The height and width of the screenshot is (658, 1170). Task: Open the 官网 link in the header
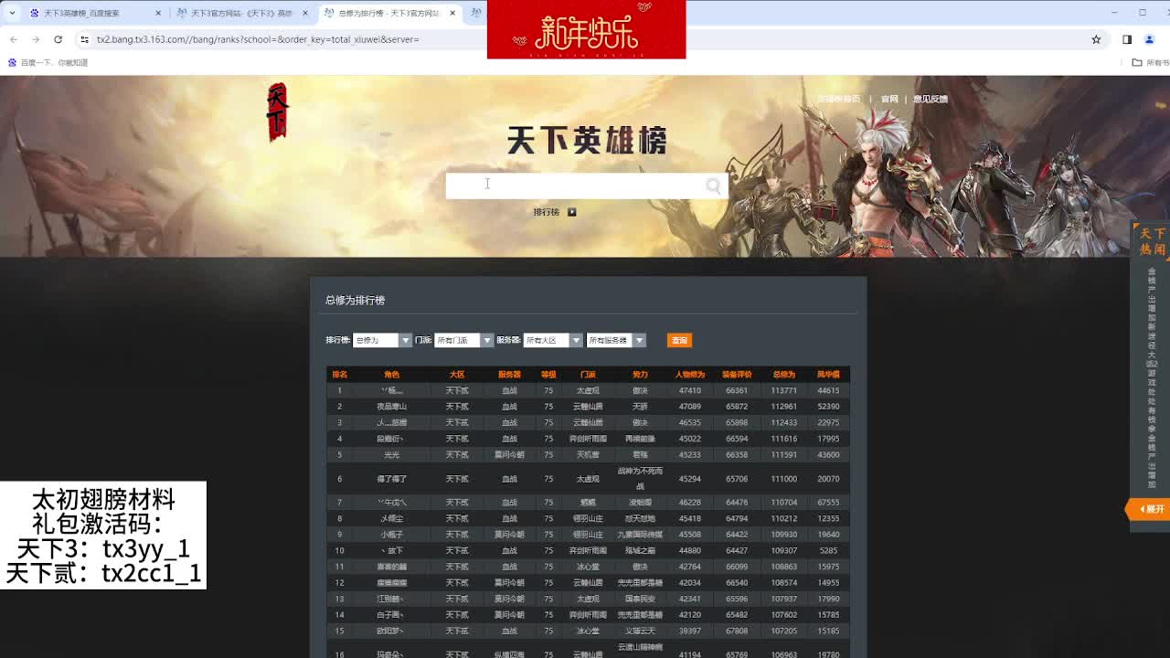pos(889,99)
